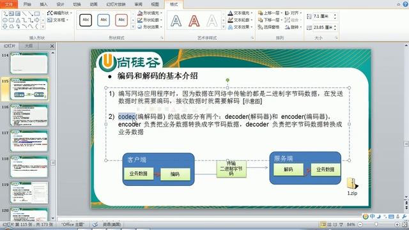Click the 服务端 server box in diagram

pos(305,168)
